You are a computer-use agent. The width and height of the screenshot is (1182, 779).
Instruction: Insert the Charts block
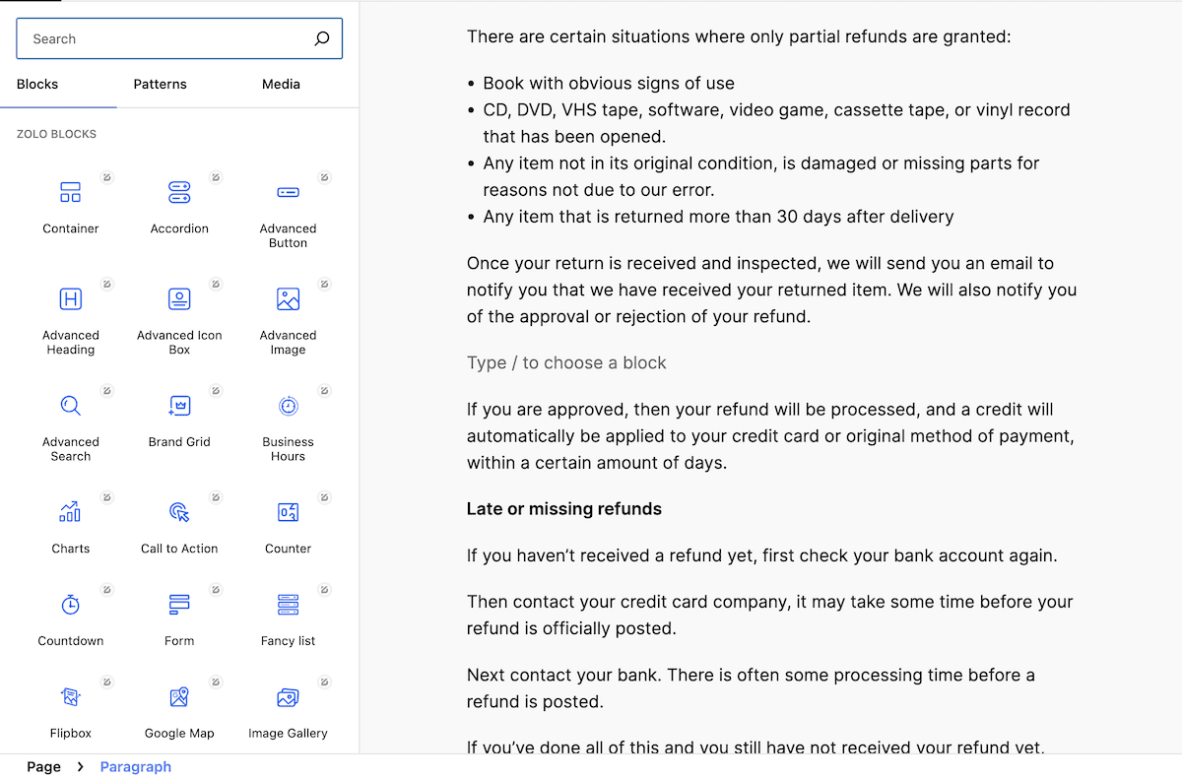pos(71,525)
